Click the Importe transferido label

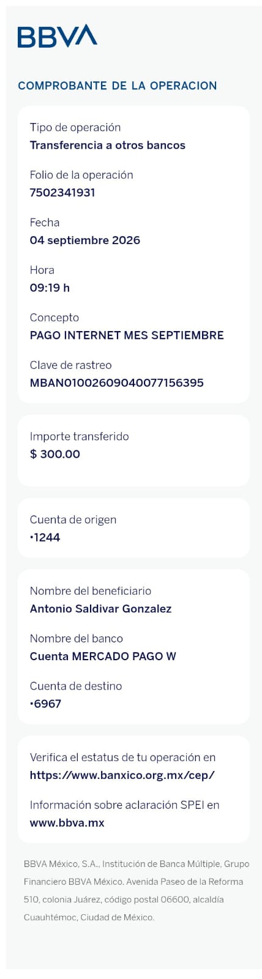point(80,436)
